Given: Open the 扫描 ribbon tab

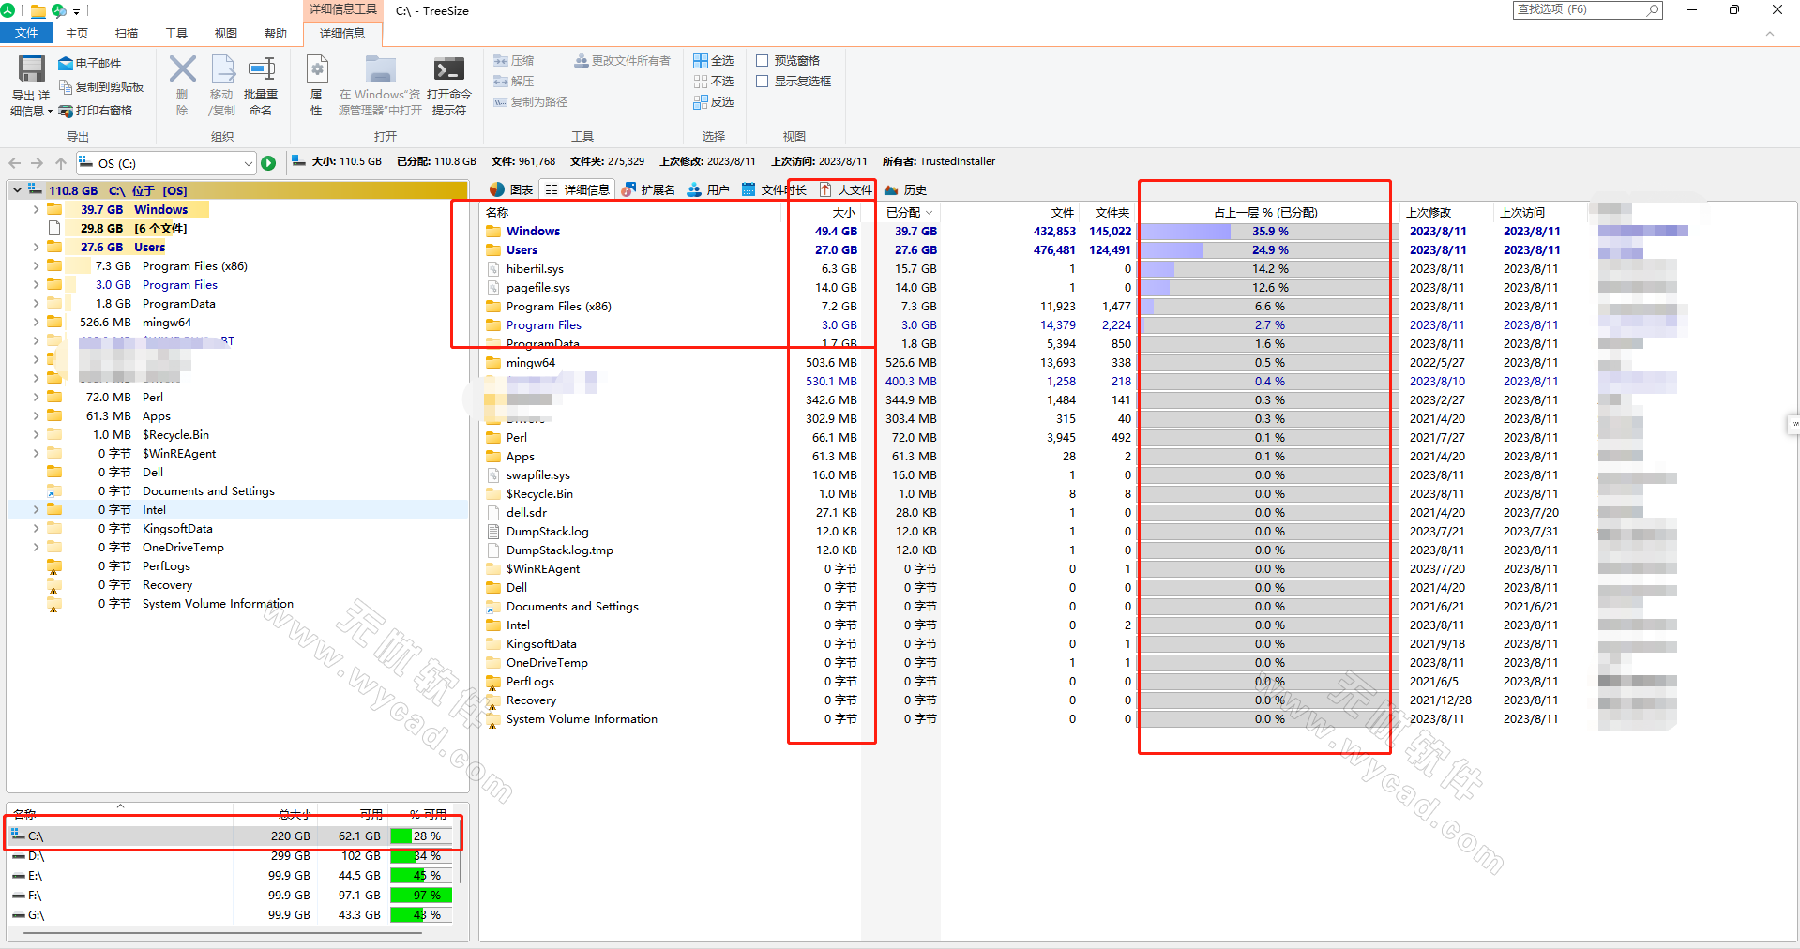Looking at the screenshot, I should click(x=127, y=32).
